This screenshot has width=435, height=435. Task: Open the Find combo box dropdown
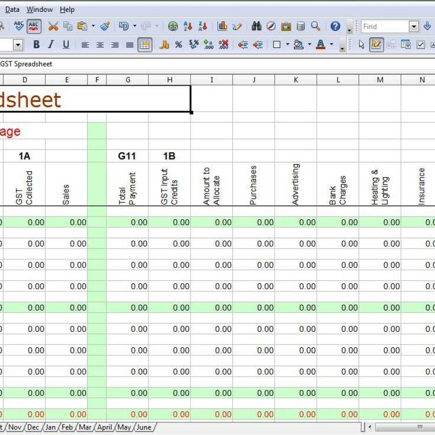tap(413, 26)
